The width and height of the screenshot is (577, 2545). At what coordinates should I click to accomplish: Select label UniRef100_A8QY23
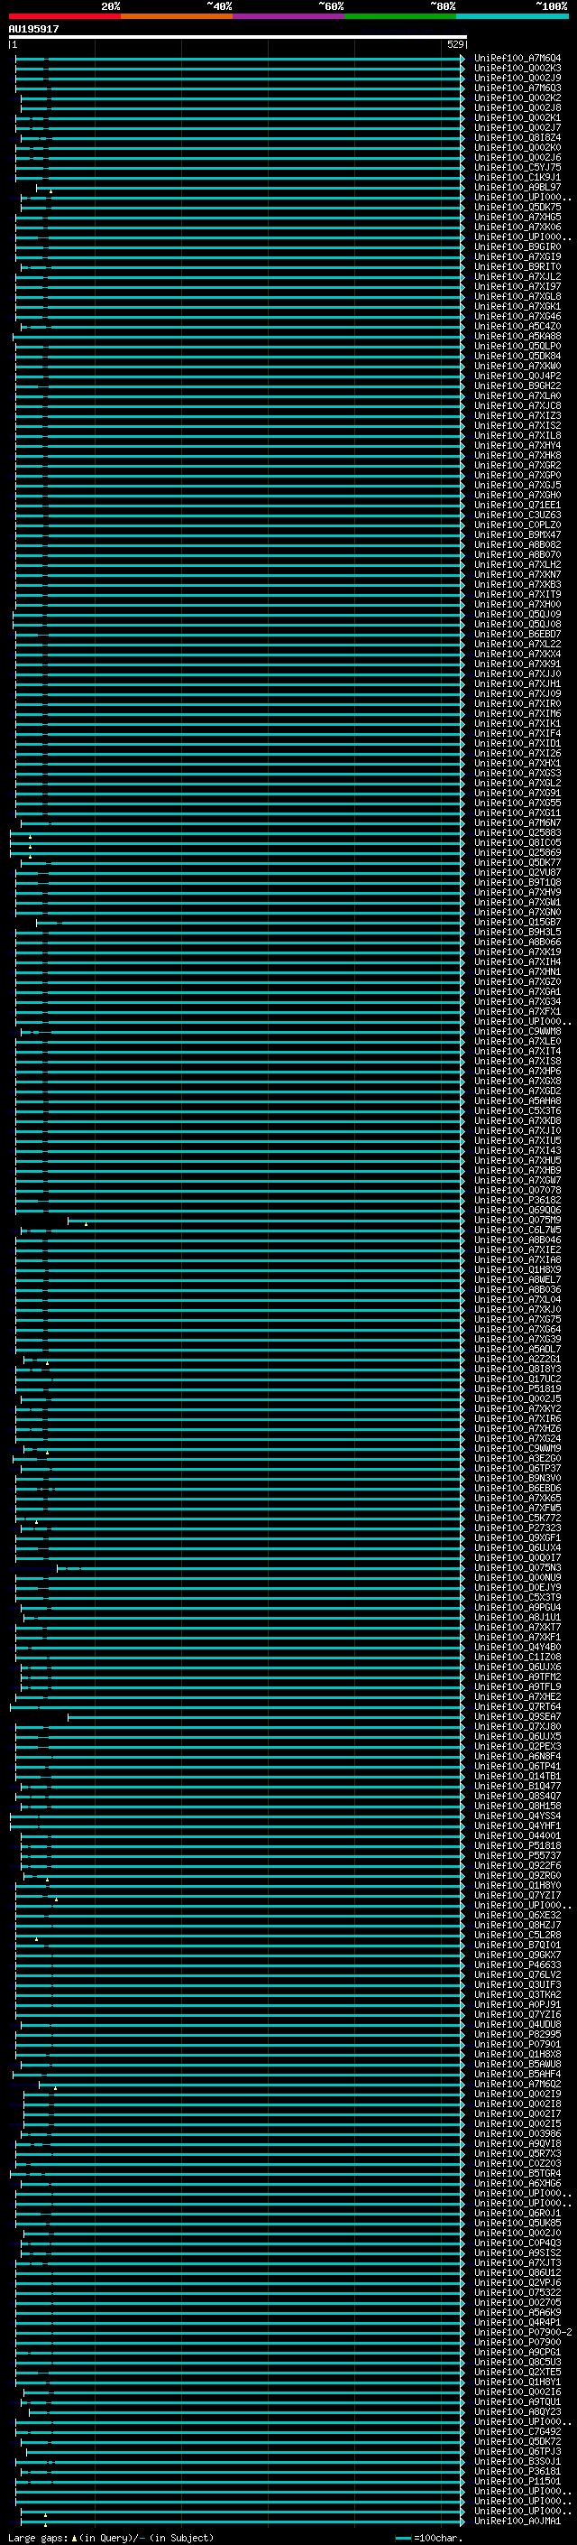tap(517, 2411)
